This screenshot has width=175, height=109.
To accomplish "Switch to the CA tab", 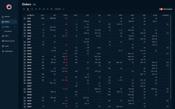I will (x=32, y=9).
